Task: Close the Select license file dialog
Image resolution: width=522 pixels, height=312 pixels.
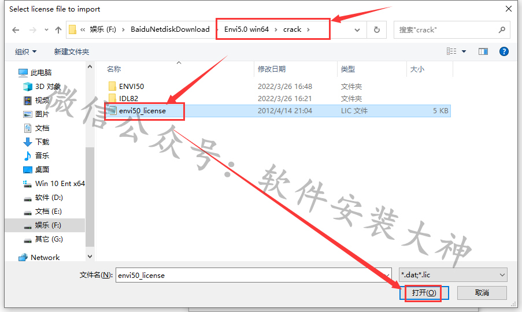Action: pos(508,9)
